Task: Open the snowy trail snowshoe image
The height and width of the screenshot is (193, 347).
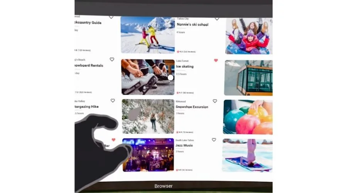Action: tap(148, 116)
